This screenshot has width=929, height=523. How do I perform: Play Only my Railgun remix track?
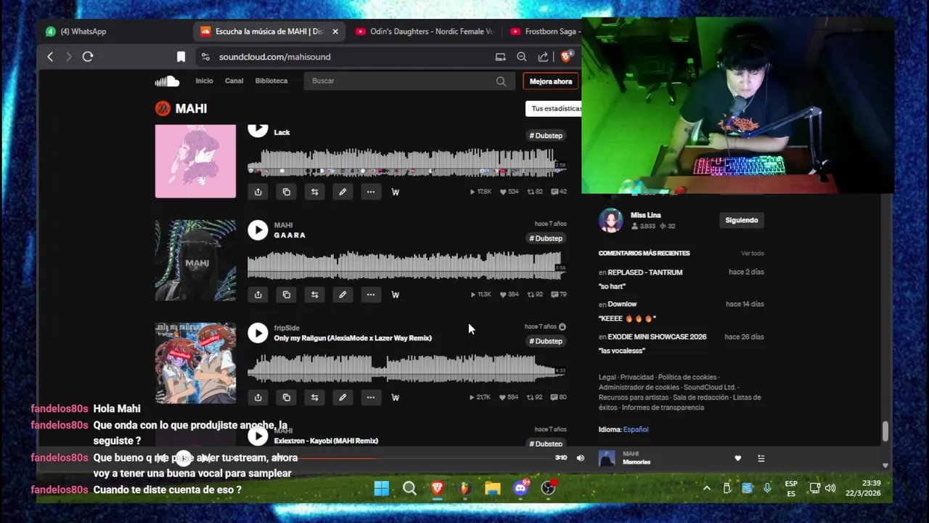point(258,333)
